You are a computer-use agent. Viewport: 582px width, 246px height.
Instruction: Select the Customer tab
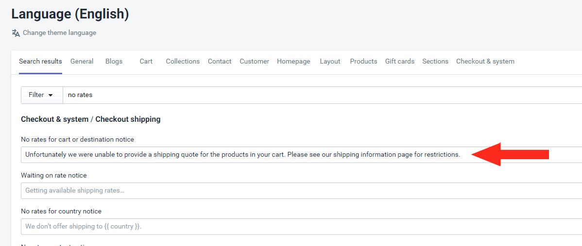coord(254,62)
